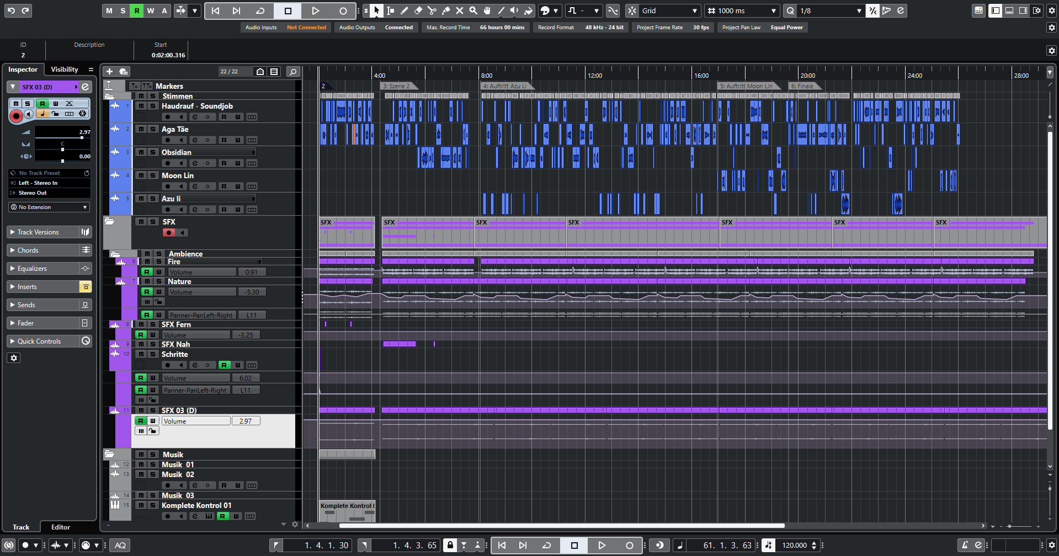Screen dimensions: 1059x556
Task: Select the Range Selection tool
Action: pyautogui.click(x=391, y=10)
